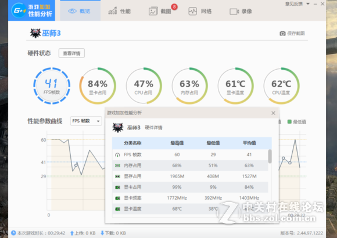Click the camera icon next to 保存截图
The image size is (337, 238).
coord(282,34)
